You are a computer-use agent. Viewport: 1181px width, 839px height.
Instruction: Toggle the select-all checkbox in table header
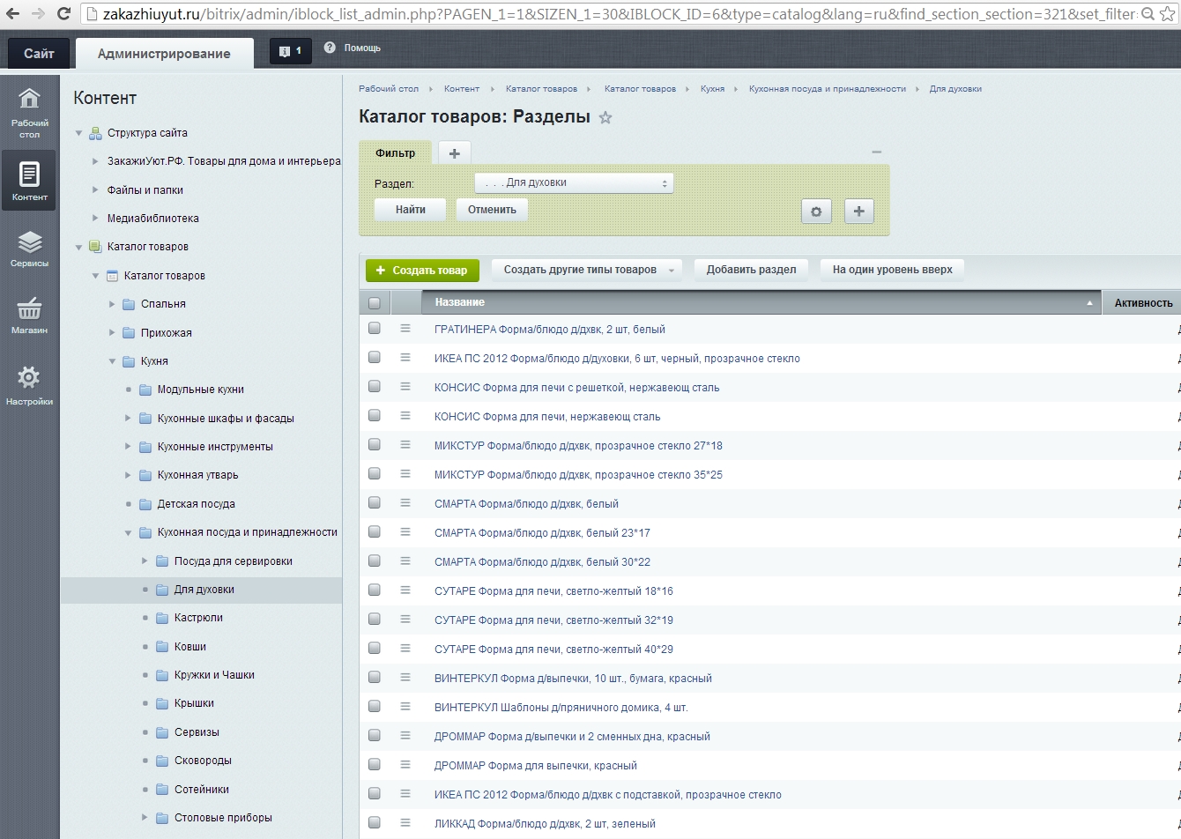coord(375,303)
